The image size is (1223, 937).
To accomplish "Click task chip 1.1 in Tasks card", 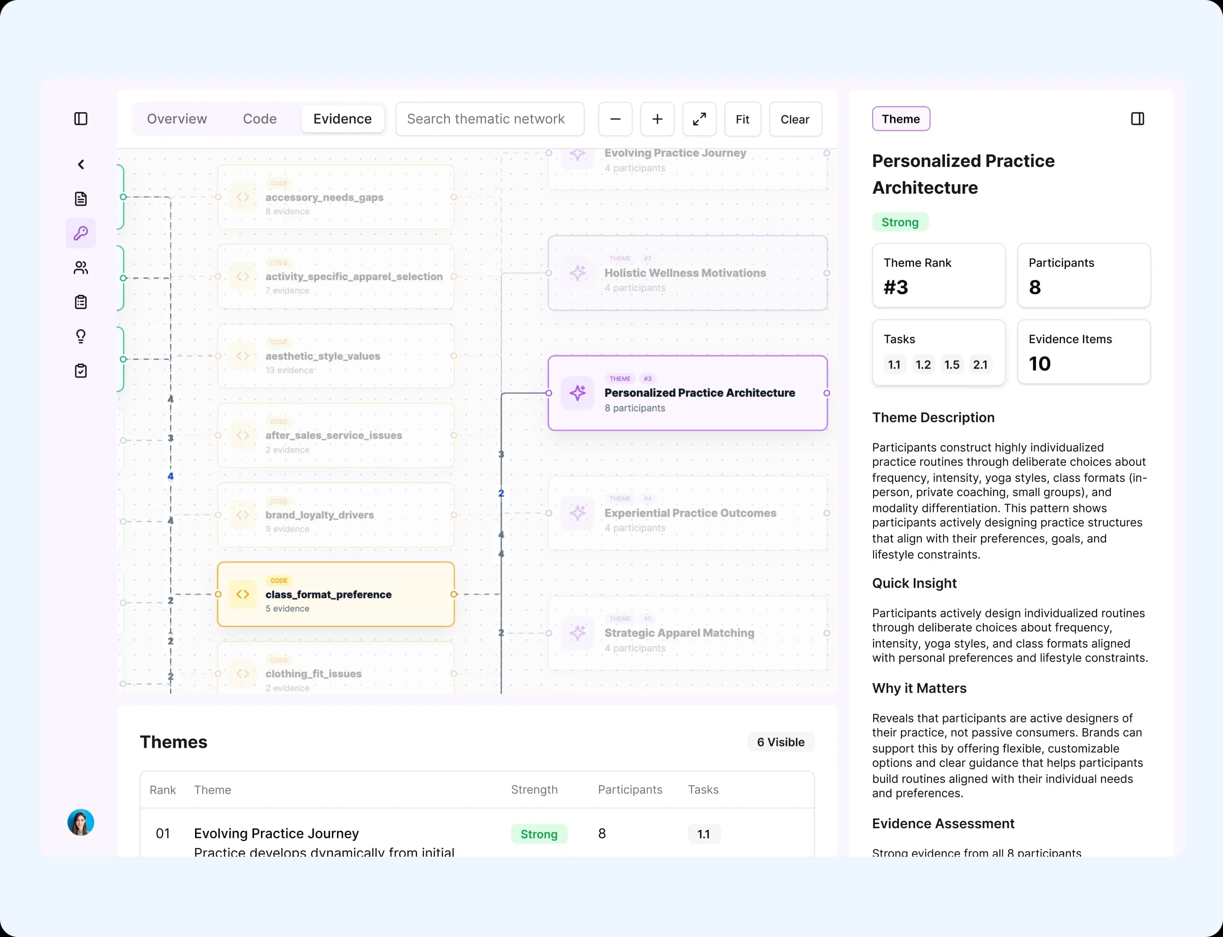I will pos(894,365).
